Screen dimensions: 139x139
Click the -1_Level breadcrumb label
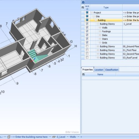[61, 137]
